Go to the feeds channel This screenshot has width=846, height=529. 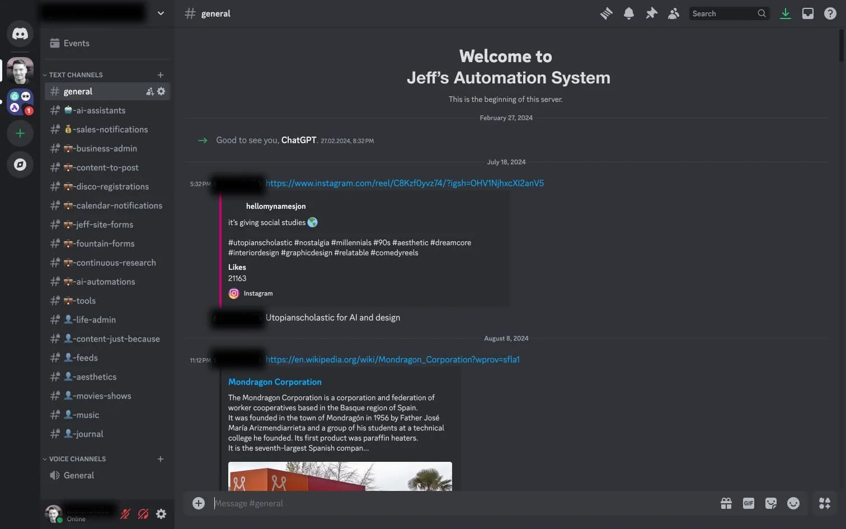tap(107, 358)
